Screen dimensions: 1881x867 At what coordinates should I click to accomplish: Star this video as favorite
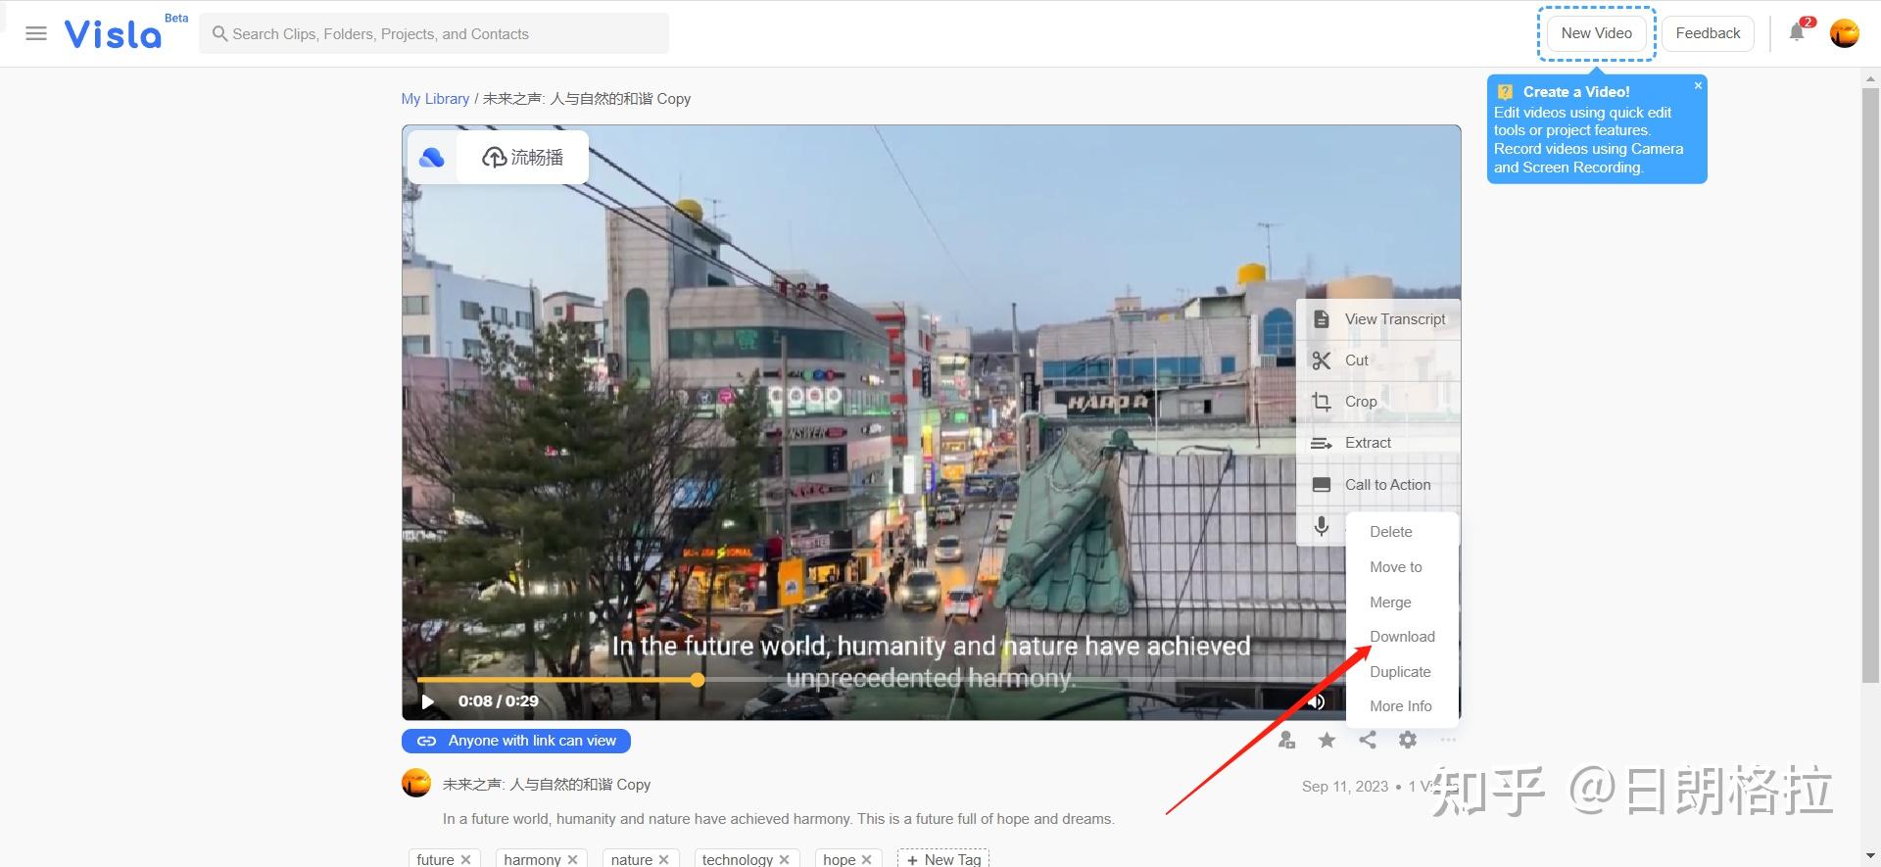pos(1326,741)
